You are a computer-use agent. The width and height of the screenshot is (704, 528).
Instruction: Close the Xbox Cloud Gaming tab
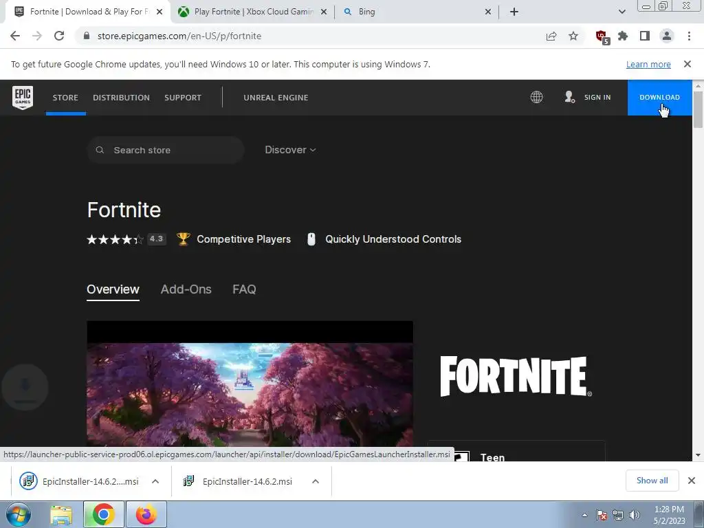click(324, 12)
